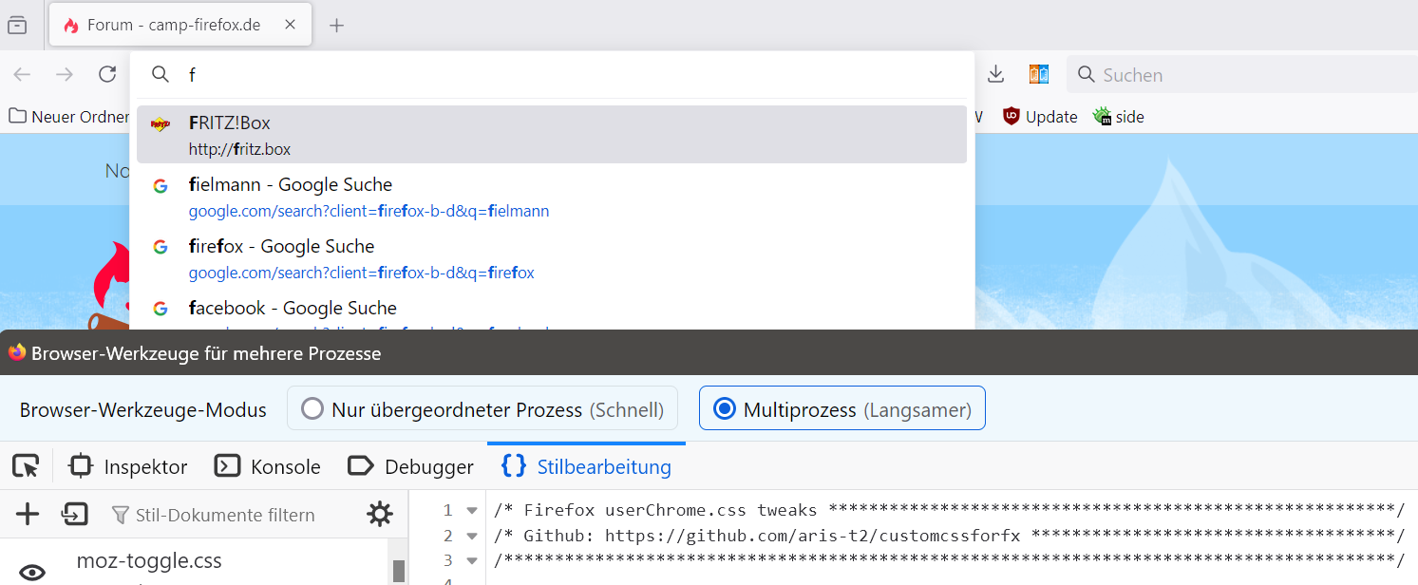Open the Debugger tab
Screen dimensions: 1418x585
coord(411,466)
